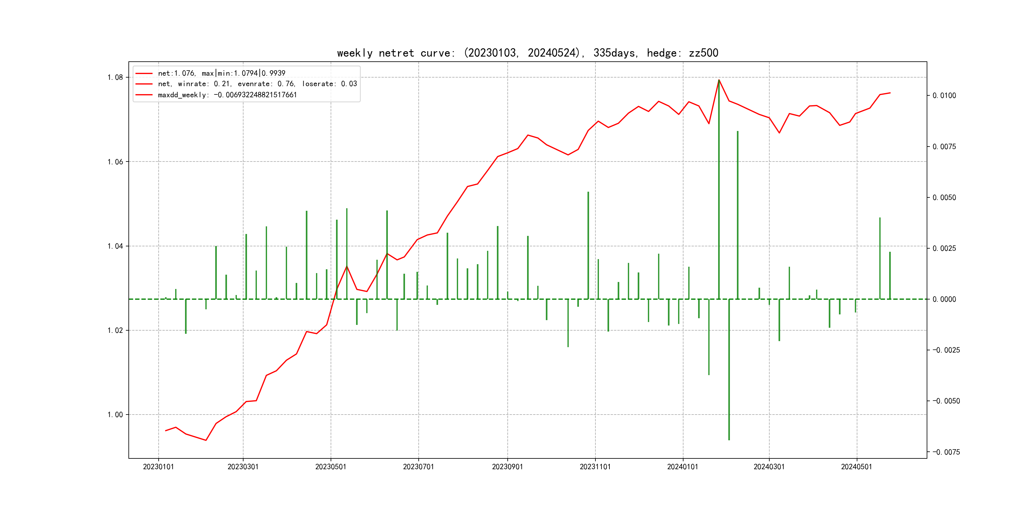Click the tallest green bar's peak

pyautogui.click(x=719, y=80)
